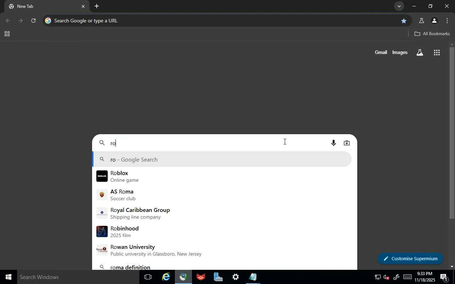
Task: Click the Customise Supermium button
Action: [x=410, y=258]
